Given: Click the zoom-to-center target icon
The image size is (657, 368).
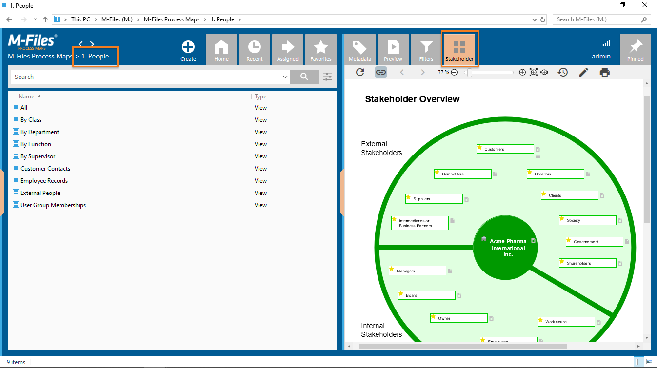Looking at the screenshot, I should tap(544, 72).
